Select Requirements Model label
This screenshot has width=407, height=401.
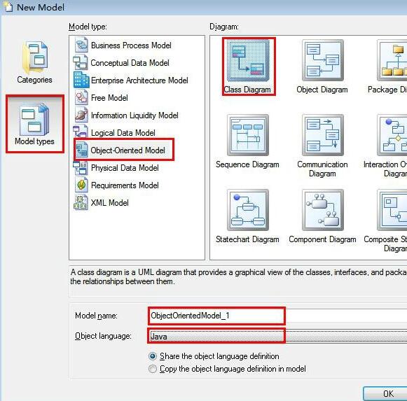click(x=125, y=185)
